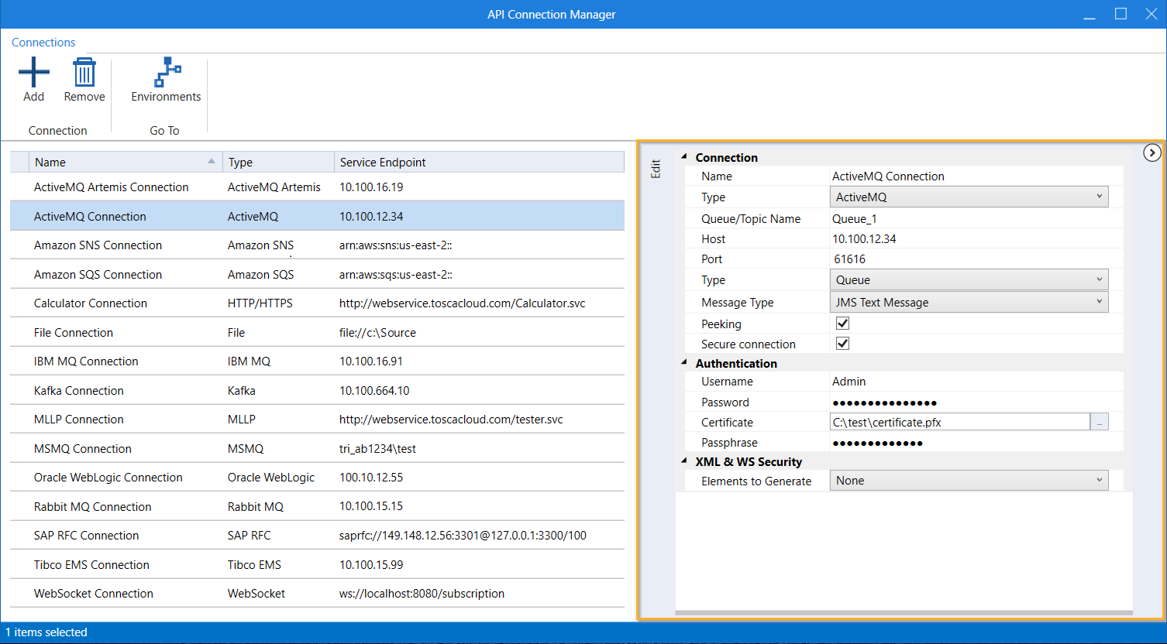Click the Remove trash can icon

84,73
